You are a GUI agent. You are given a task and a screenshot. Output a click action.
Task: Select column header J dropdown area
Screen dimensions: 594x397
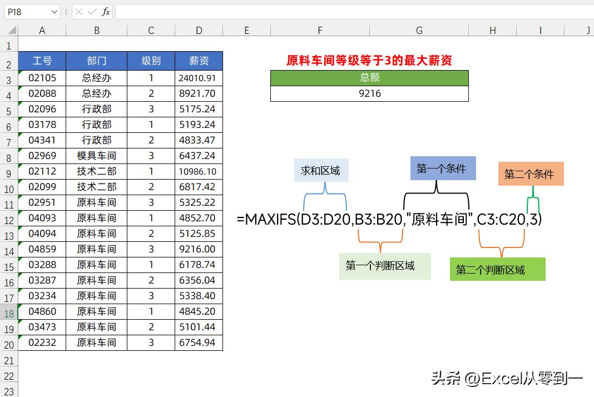(x=587, y=29)
